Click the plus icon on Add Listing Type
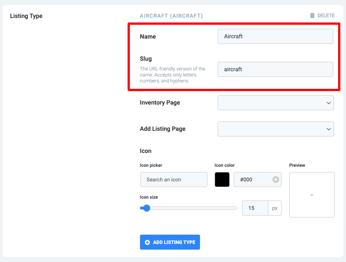346x262 pixels. click(147, 243)
